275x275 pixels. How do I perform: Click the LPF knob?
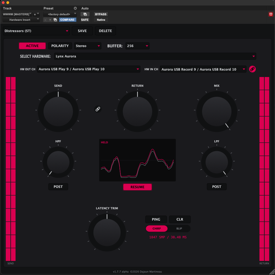(x=216, y=162)
